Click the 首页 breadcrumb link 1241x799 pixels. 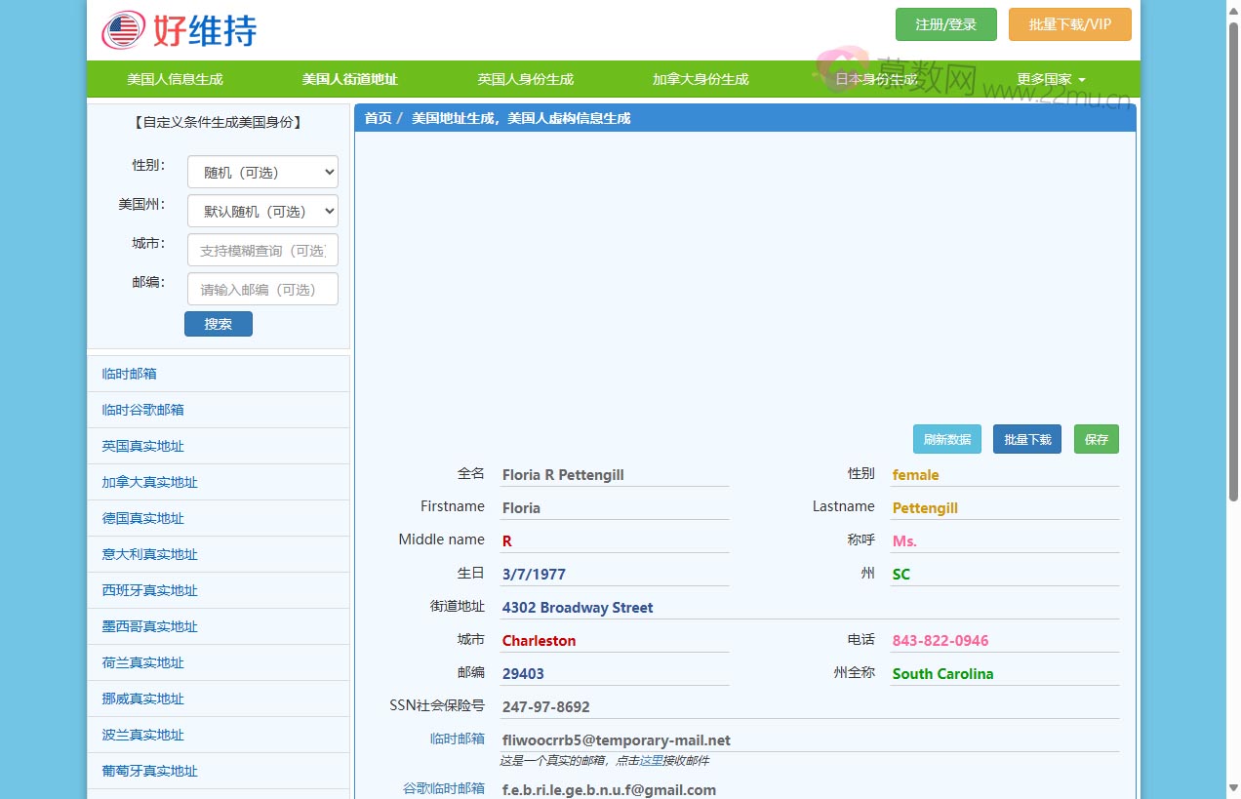pyautogui.click(x=378, y=118)
